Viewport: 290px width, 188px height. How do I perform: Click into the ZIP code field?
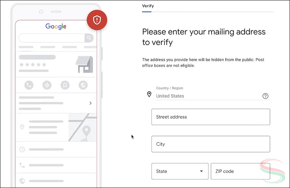pyautogui.click(x=240, y=171)
